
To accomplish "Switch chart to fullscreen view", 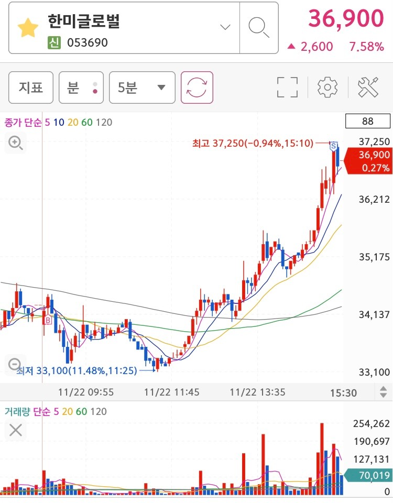I will pyautogui.click(x=287, y=88).
